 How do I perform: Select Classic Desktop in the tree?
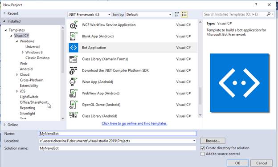(x=37, y=58)
